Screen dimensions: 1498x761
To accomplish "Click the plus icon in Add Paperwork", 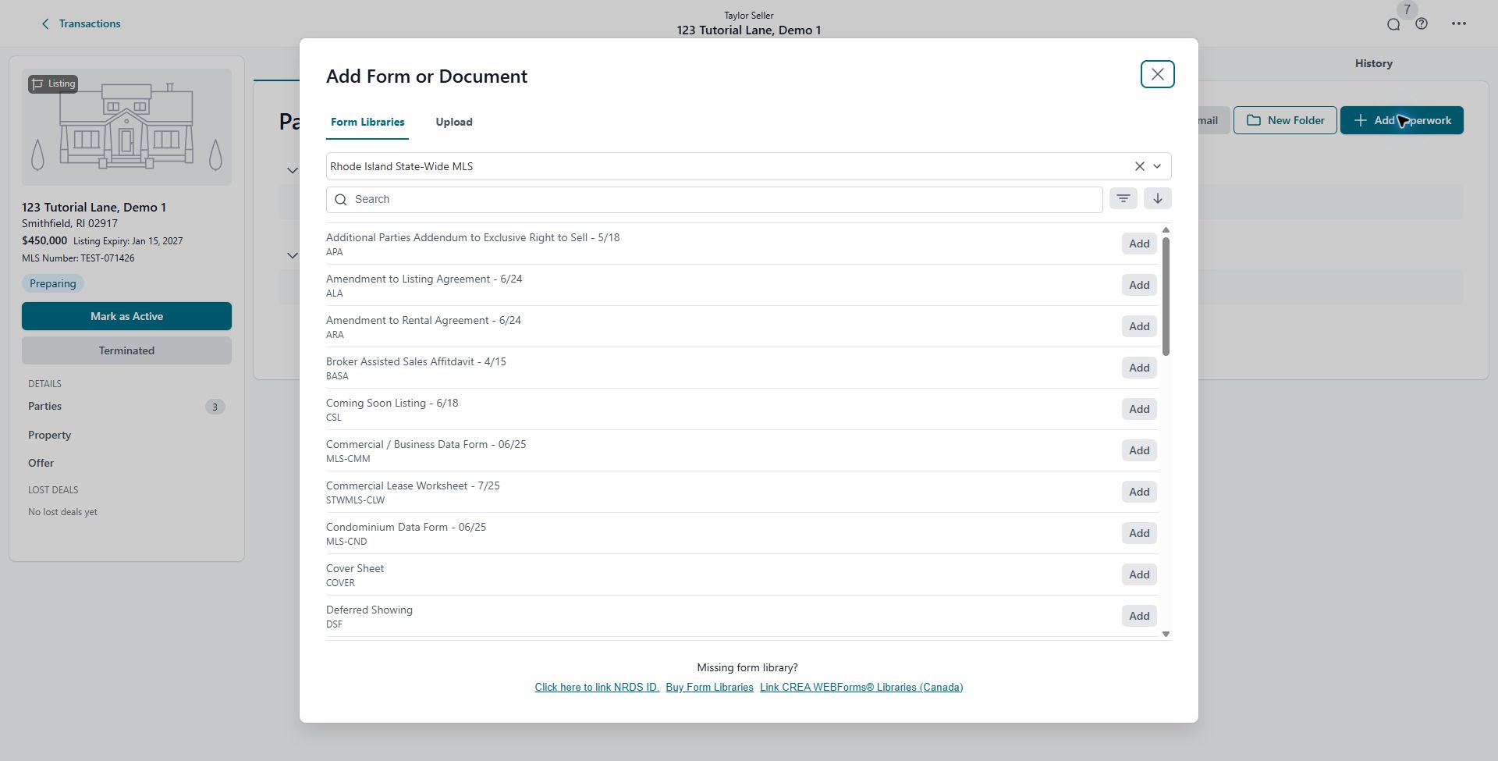I will [1361, 120].
